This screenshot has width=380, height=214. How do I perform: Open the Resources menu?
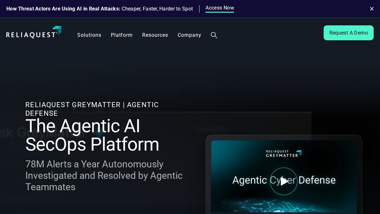pos(155,35)
